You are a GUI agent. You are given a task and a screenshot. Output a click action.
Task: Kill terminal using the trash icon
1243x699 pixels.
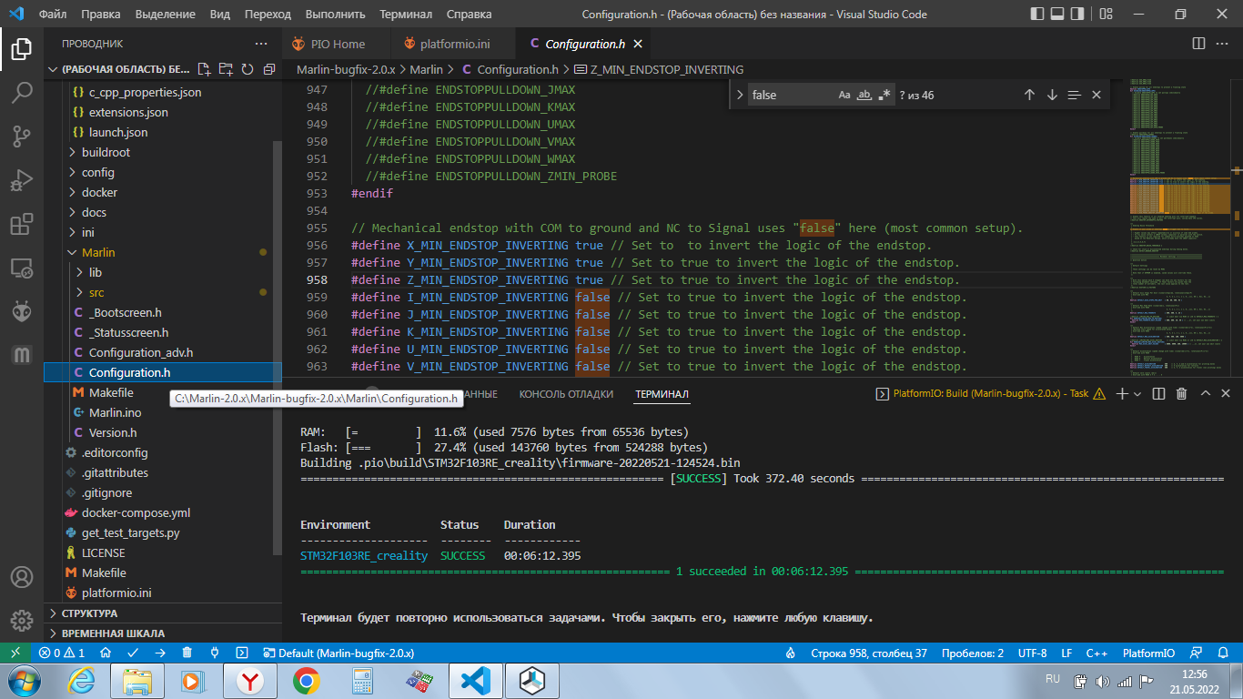pos(1181,394)
